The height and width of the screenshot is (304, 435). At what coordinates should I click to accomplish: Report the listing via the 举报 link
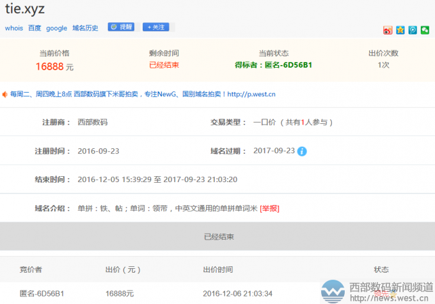tap(269, 208)
